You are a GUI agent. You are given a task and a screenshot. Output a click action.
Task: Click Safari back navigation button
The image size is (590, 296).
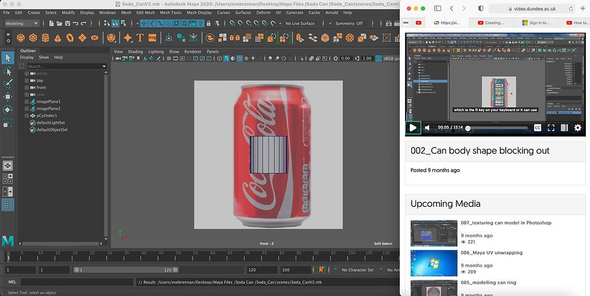pyautogui.click(x=452, y=8)
